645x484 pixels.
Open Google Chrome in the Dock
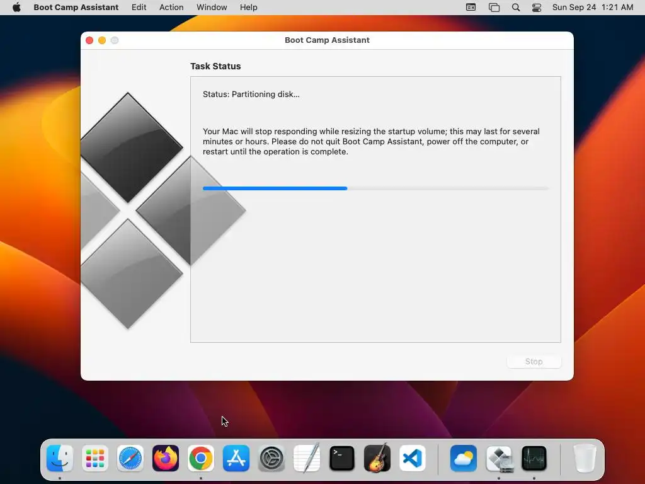(x=201, y=458)
